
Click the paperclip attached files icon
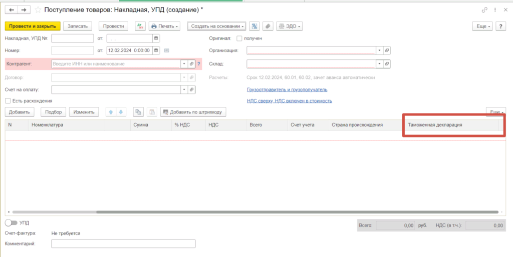pos(268,26)
